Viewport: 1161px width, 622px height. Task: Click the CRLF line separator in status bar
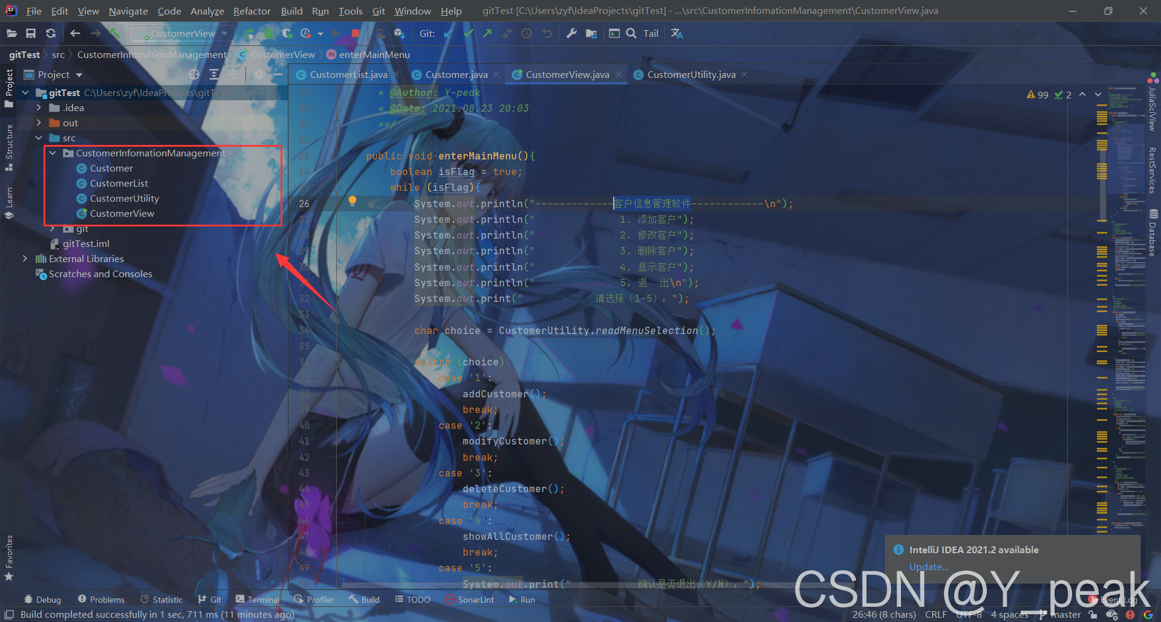pyautogui.click(x=935, y=615)
